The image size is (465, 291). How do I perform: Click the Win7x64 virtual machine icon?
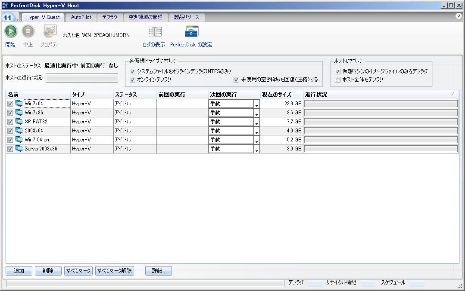point(19,104)
